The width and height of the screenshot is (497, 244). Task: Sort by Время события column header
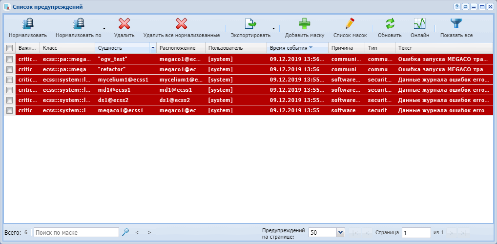click(297, 48)
